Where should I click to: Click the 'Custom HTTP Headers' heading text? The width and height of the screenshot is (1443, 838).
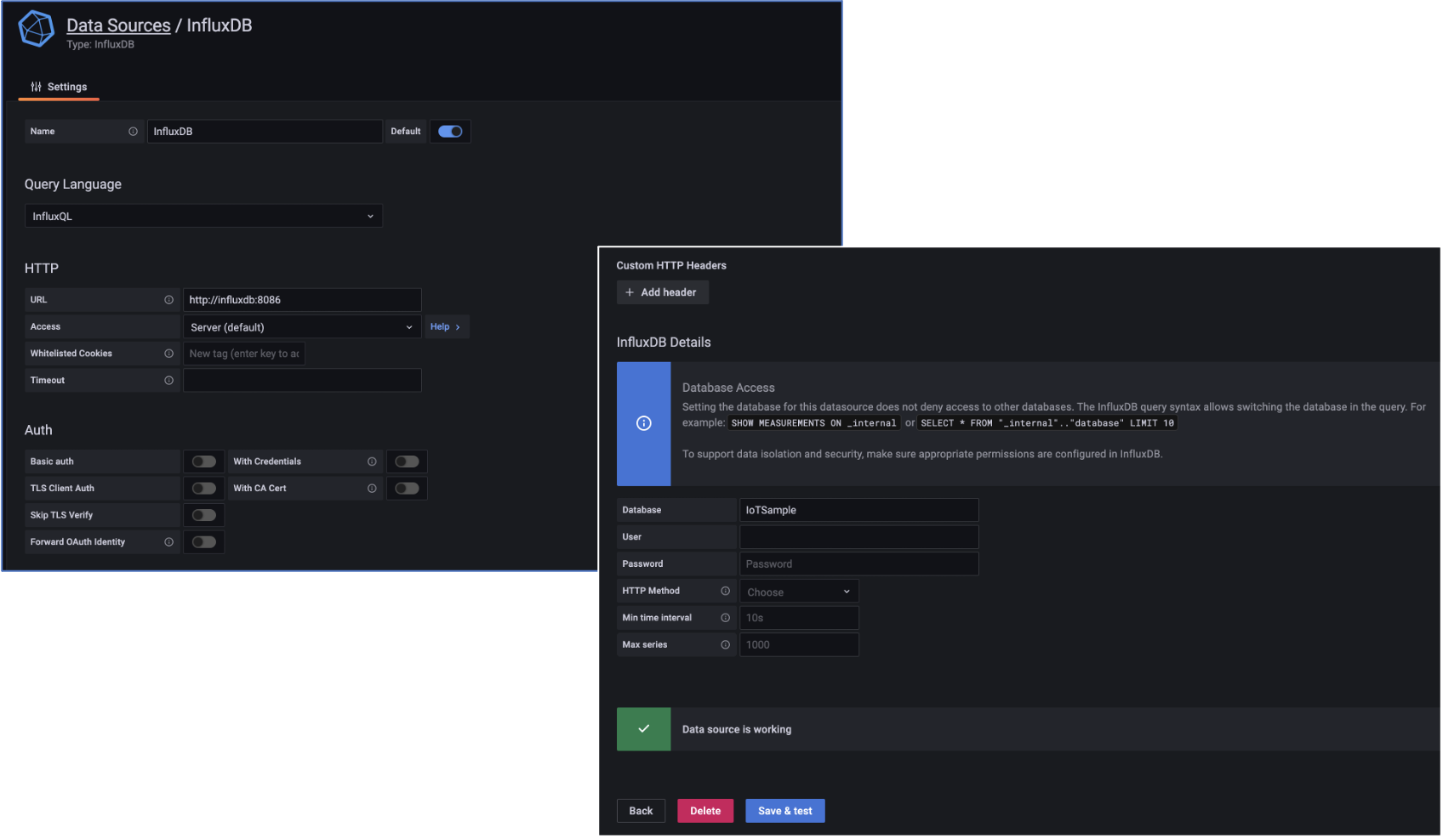point(671,265)
